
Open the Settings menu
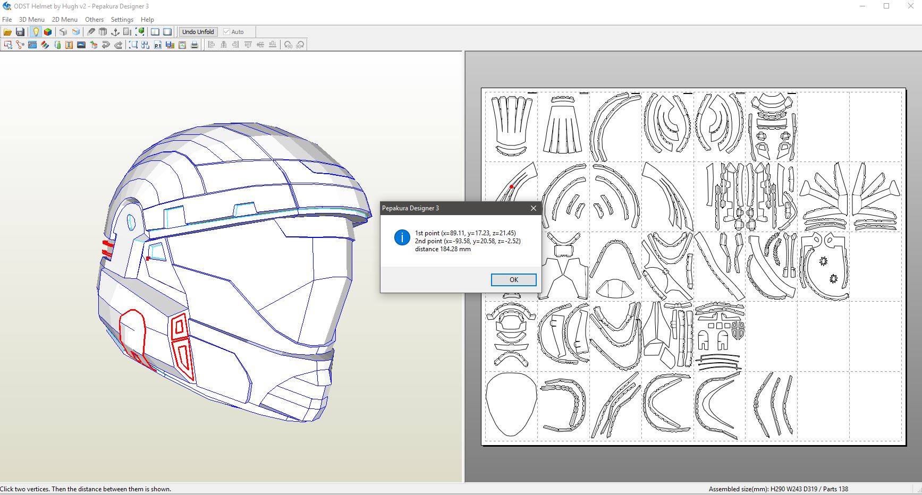[122, 19]
